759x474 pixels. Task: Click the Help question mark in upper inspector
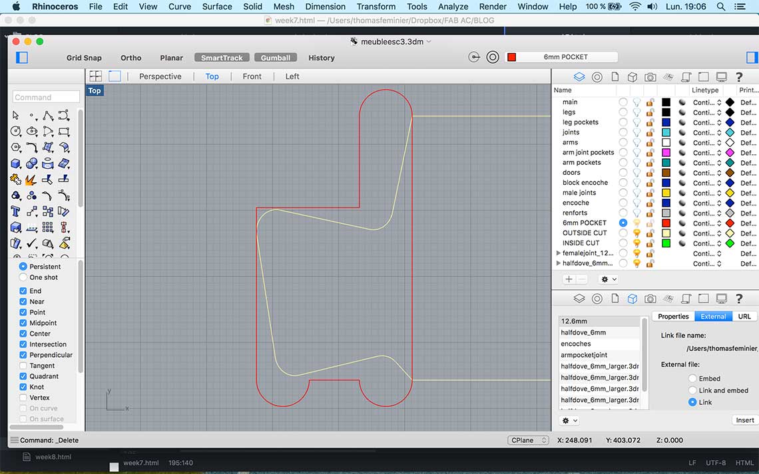(738, 77)
